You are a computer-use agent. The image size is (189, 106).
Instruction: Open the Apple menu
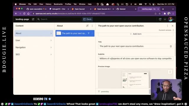pyautogui.click(x=16, y=4)
